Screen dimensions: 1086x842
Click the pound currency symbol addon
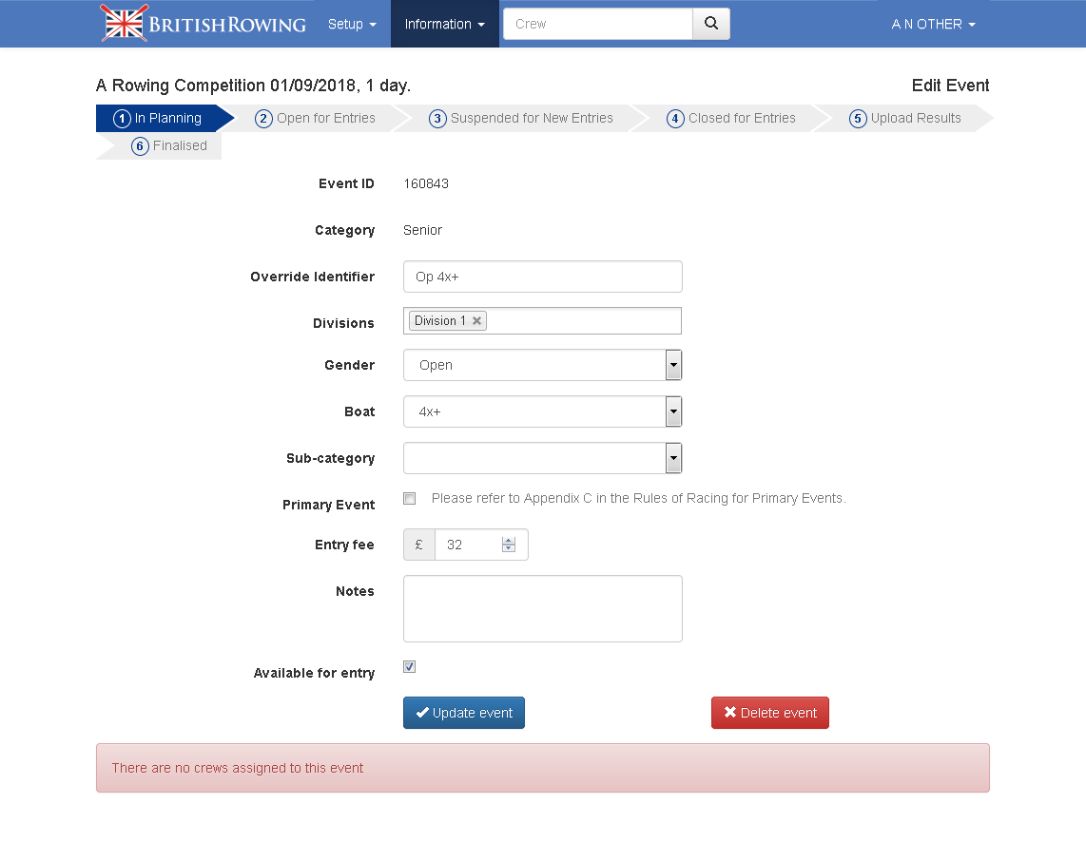419,545
